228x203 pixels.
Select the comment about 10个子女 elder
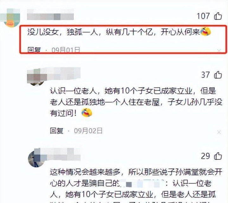tap(136, 102)
